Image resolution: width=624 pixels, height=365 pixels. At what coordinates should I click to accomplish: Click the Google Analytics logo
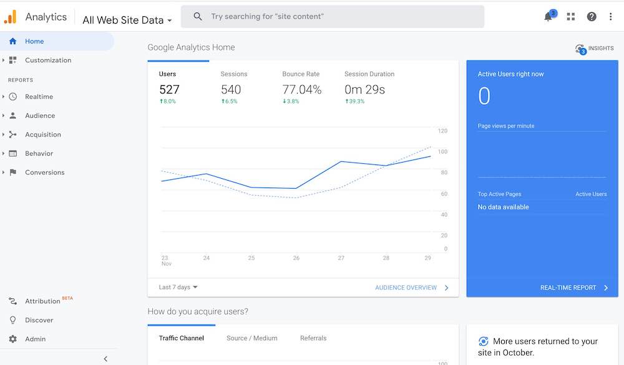click(10, 17)
